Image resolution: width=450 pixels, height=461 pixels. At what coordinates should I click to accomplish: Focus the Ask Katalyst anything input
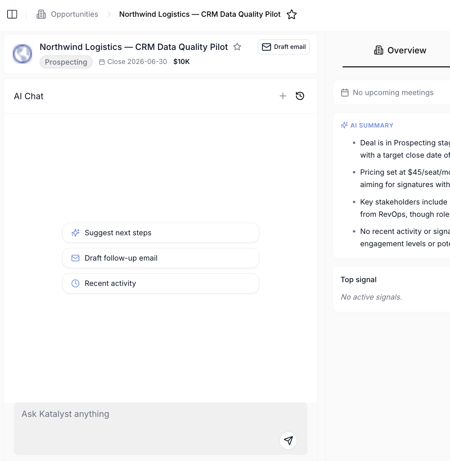(160, 429)
